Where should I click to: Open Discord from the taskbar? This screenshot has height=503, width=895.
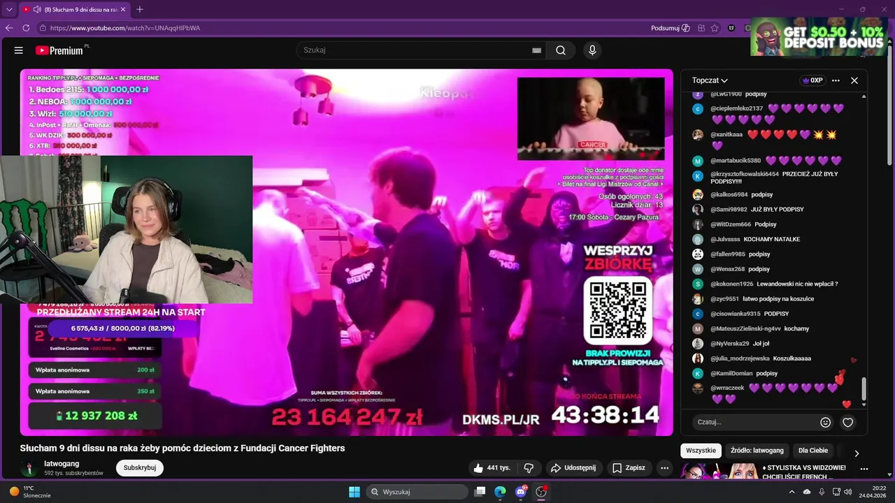520,492
